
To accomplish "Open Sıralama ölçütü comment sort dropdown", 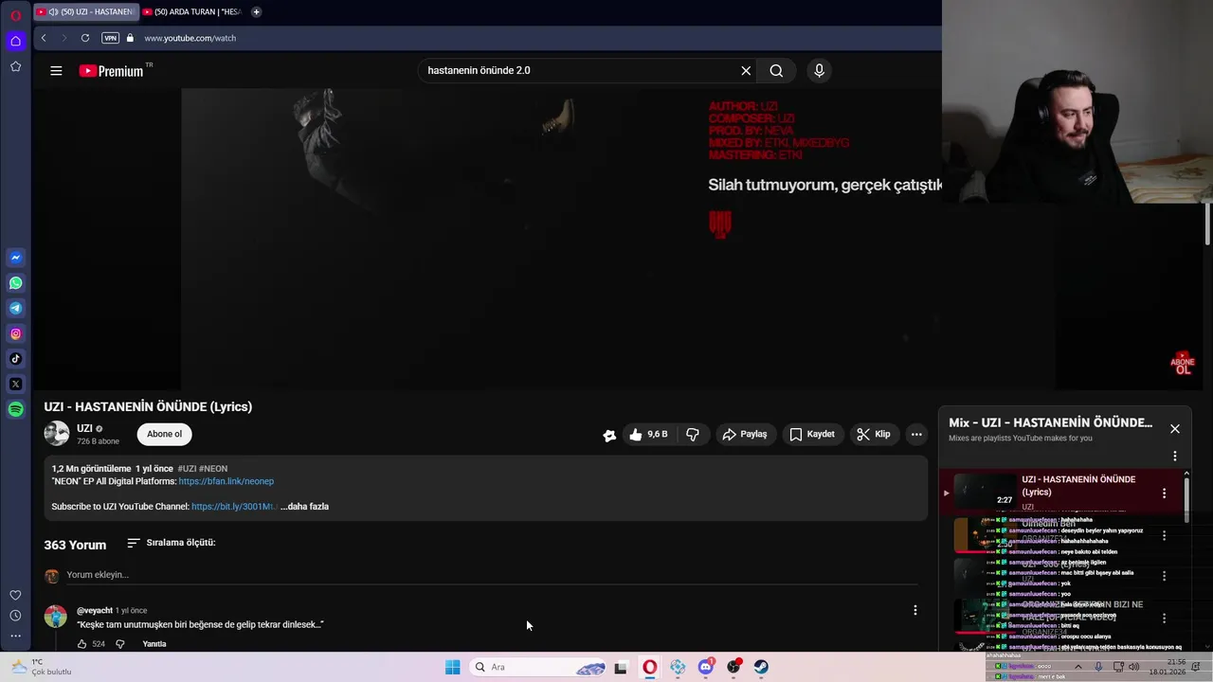I will 172,543.
